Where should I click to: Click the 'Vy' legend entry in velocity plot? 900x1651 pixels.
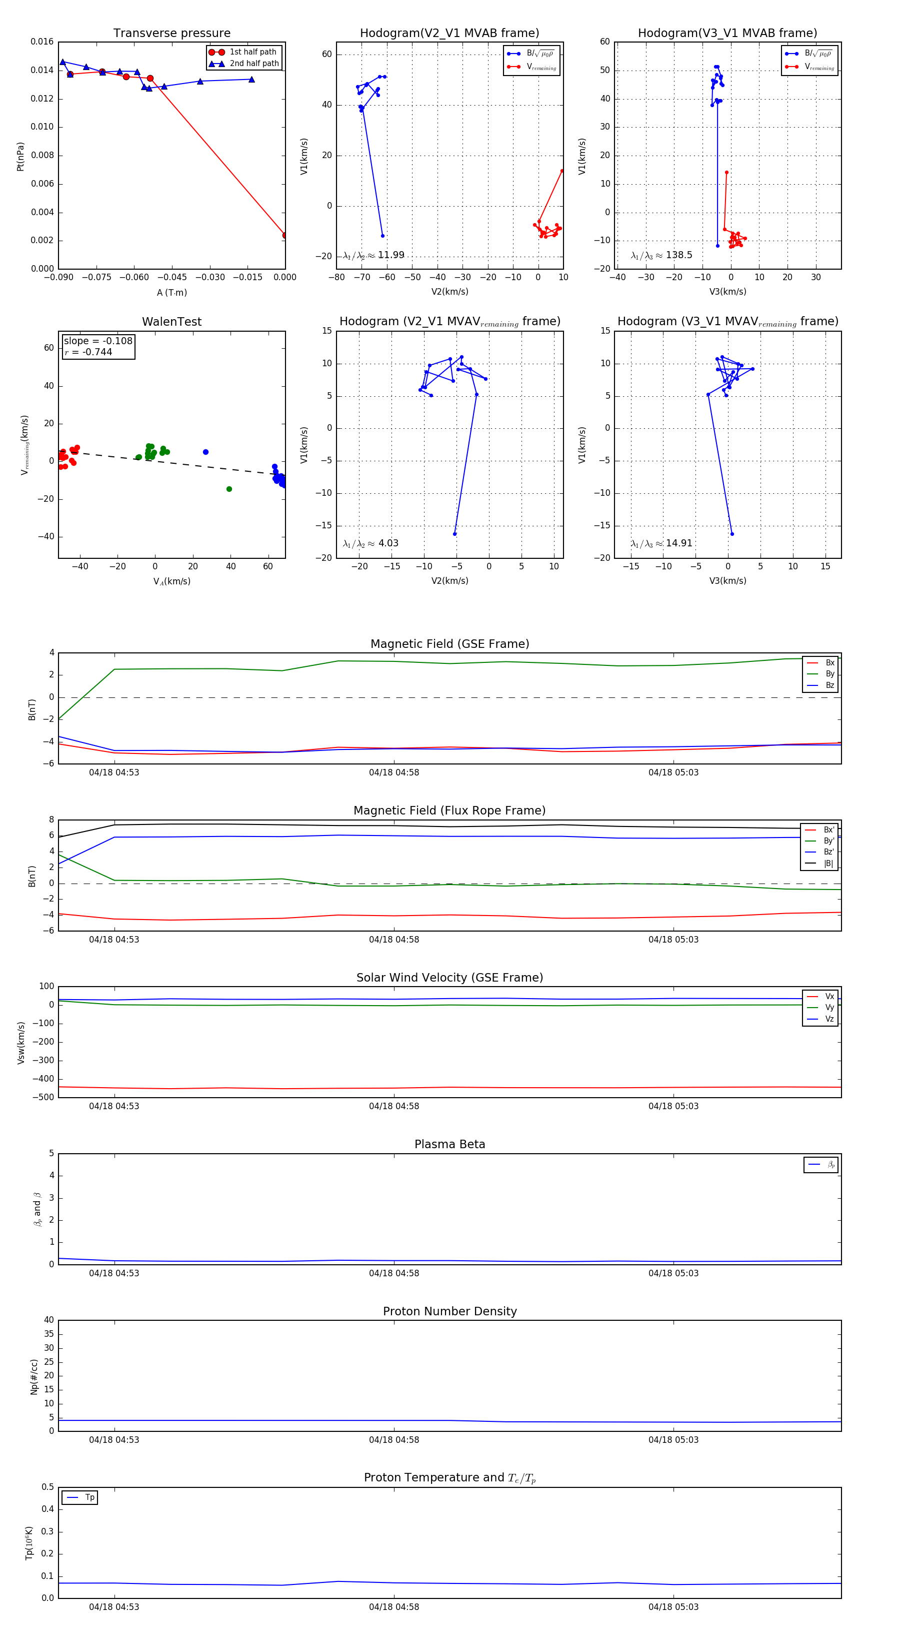click(820, 1008)
